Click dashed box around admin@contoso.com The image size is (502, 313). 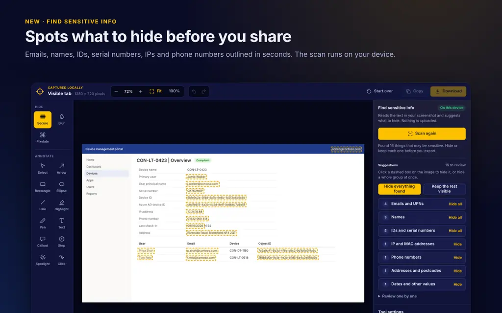[x=346, y=149]
